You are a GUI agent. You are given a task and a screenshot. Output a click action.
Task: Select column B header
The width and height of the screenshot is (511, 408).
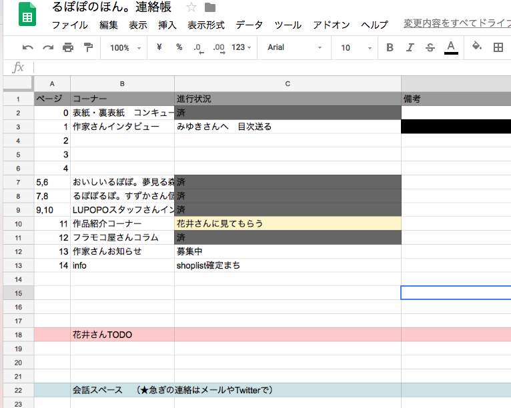pyautogui.click(x=122, y=84)
